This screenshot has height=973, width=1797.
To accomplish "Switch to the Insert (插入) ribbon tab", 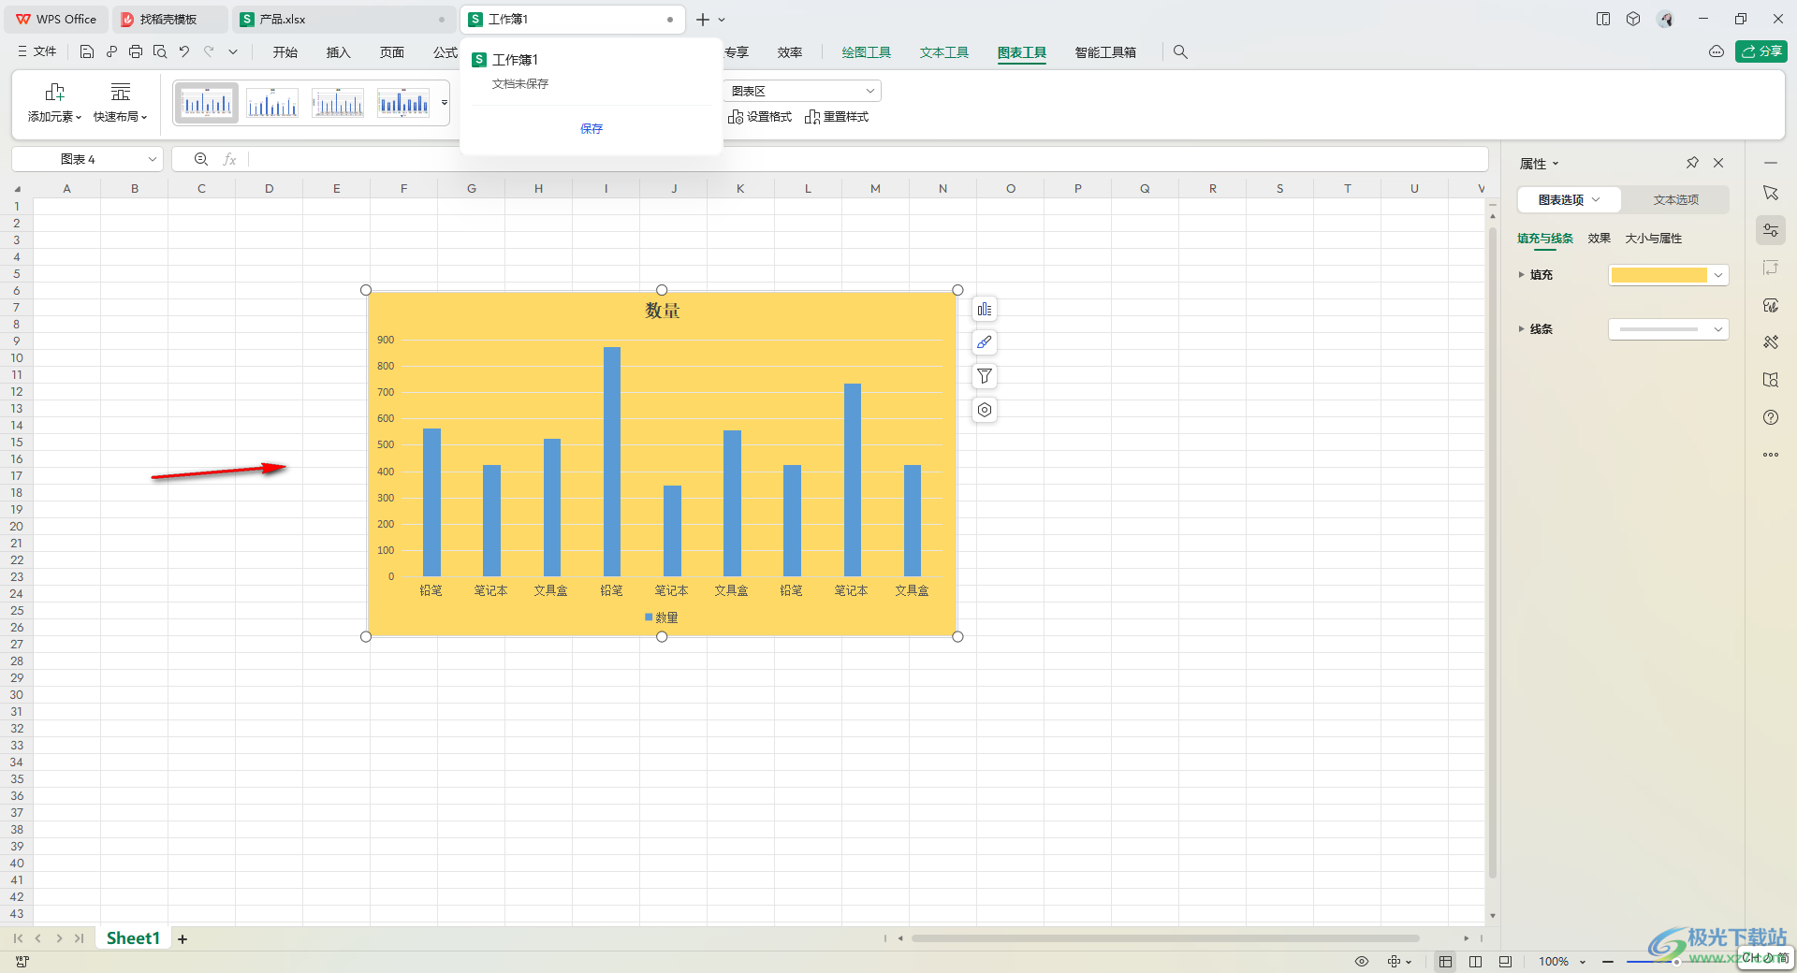I will coord(338,52).
